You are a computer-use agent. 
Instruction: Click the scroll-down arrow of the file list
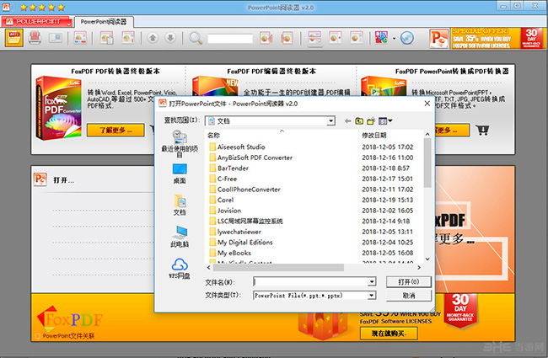427,259
